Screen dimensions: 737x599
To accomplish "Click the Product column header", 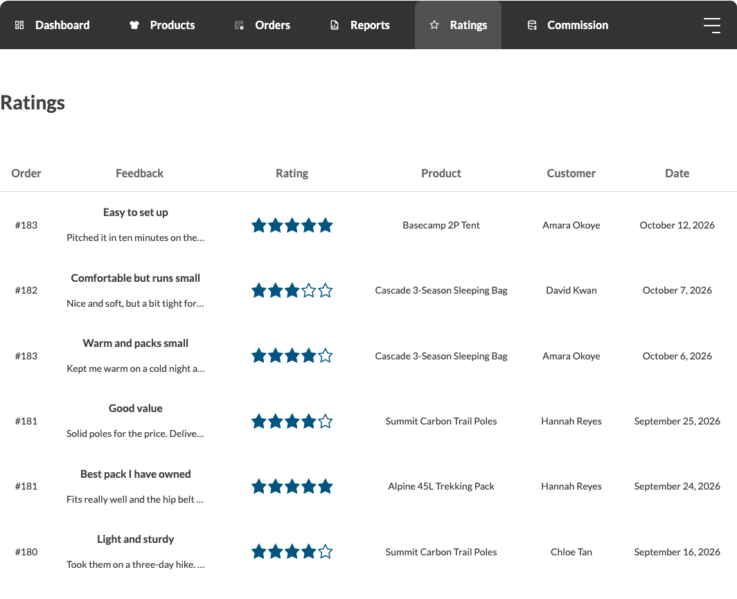I will (x=441, y=173).
